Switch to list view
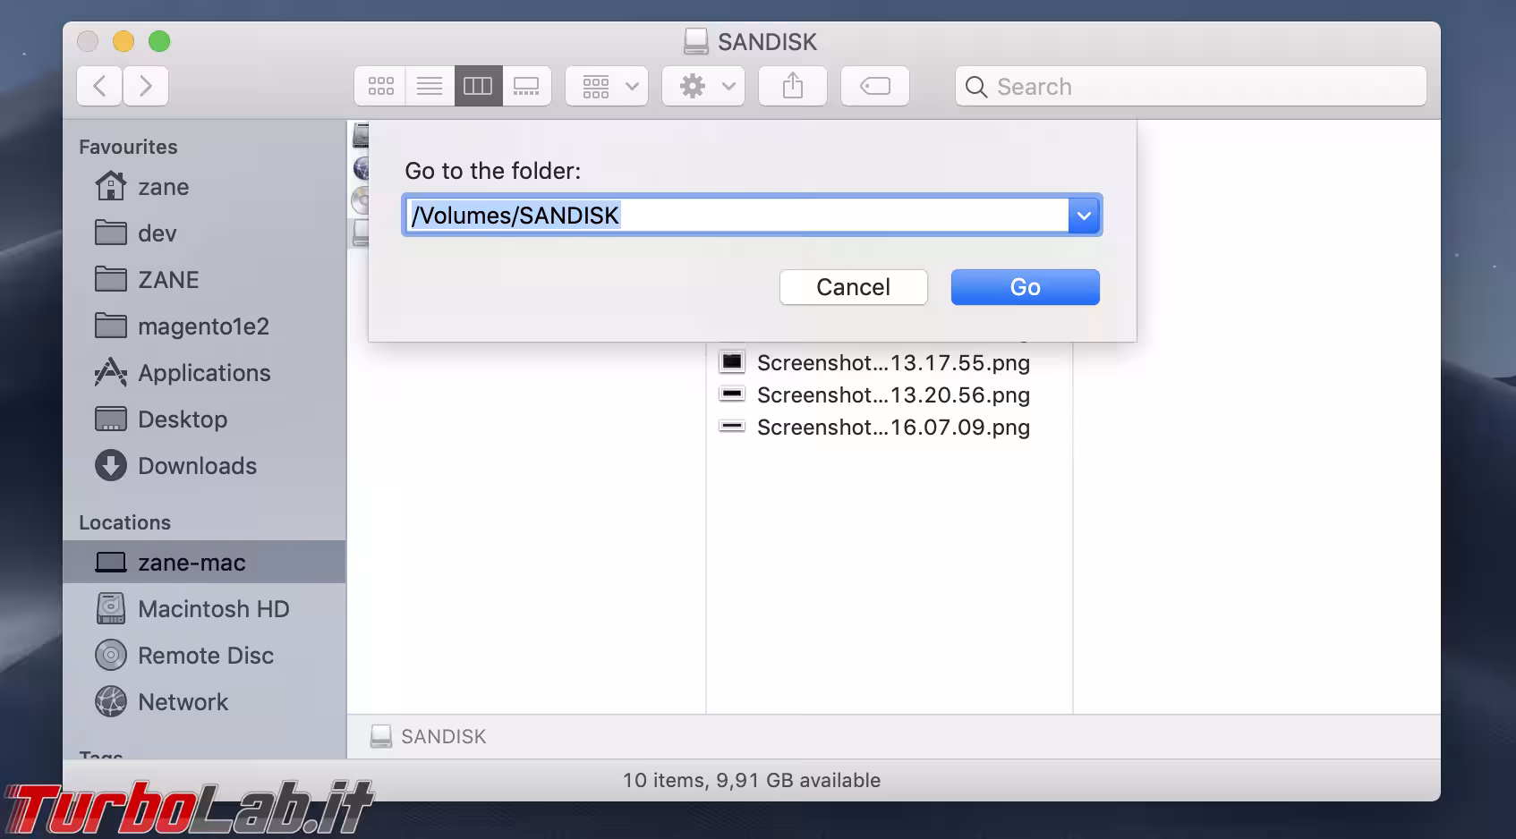 [x=430, y=87]
